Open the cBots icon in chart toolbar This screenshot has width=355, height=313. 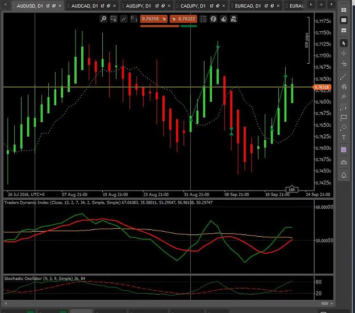(224, 19)
